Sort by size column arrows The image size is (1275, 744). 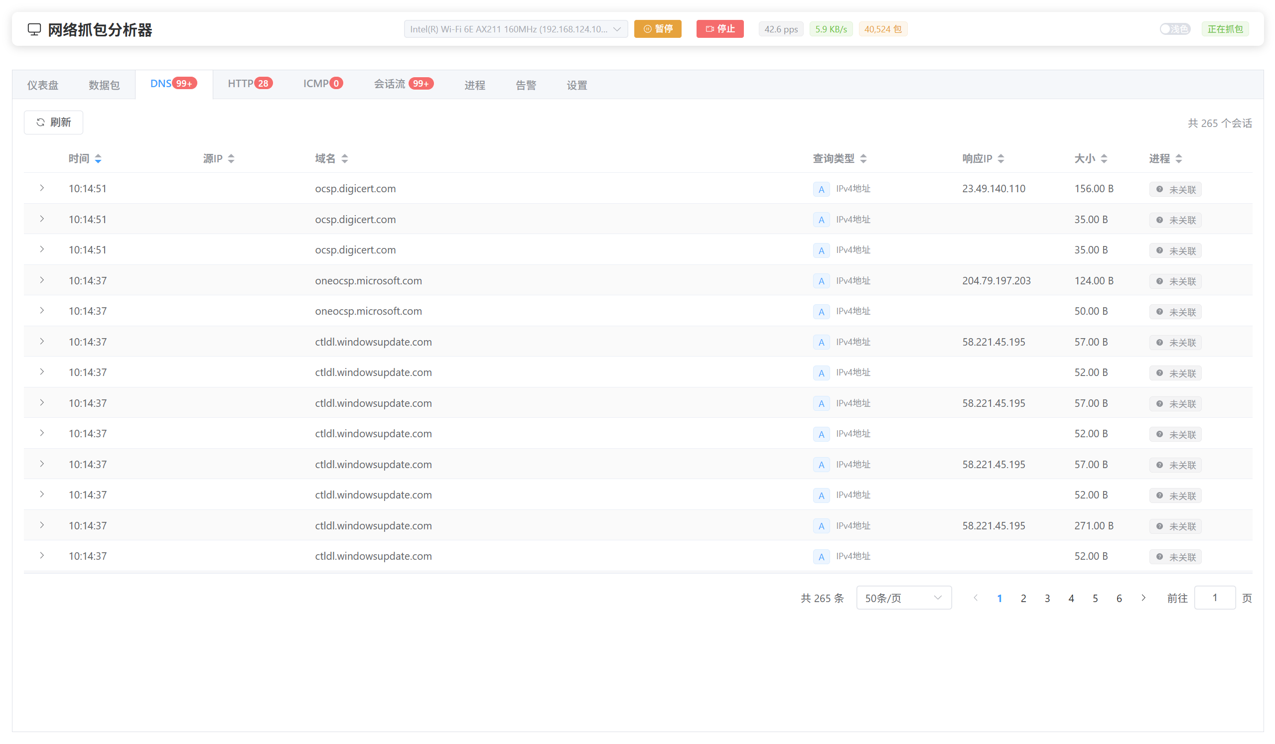(1104, 159)
